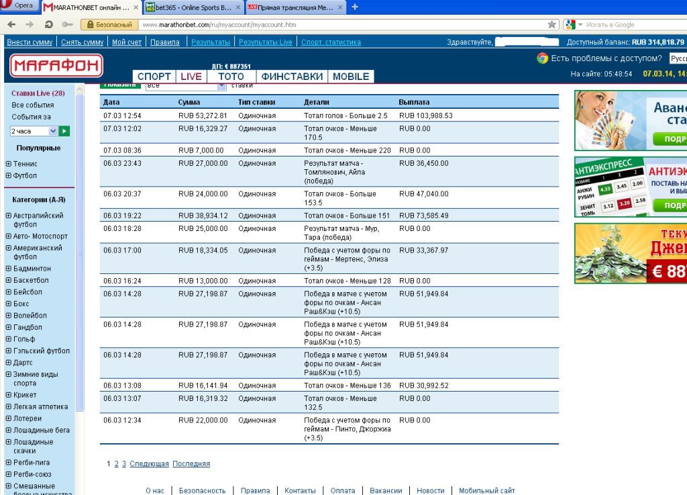Image resolution: width=687 pixels, height=495 pixels.
Task: Open the MOBILE section tab
Action: tap(351, 77)
